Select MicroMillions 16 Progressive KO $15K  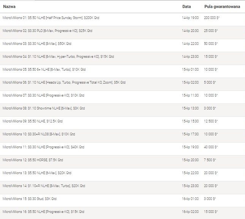[43, 212]
